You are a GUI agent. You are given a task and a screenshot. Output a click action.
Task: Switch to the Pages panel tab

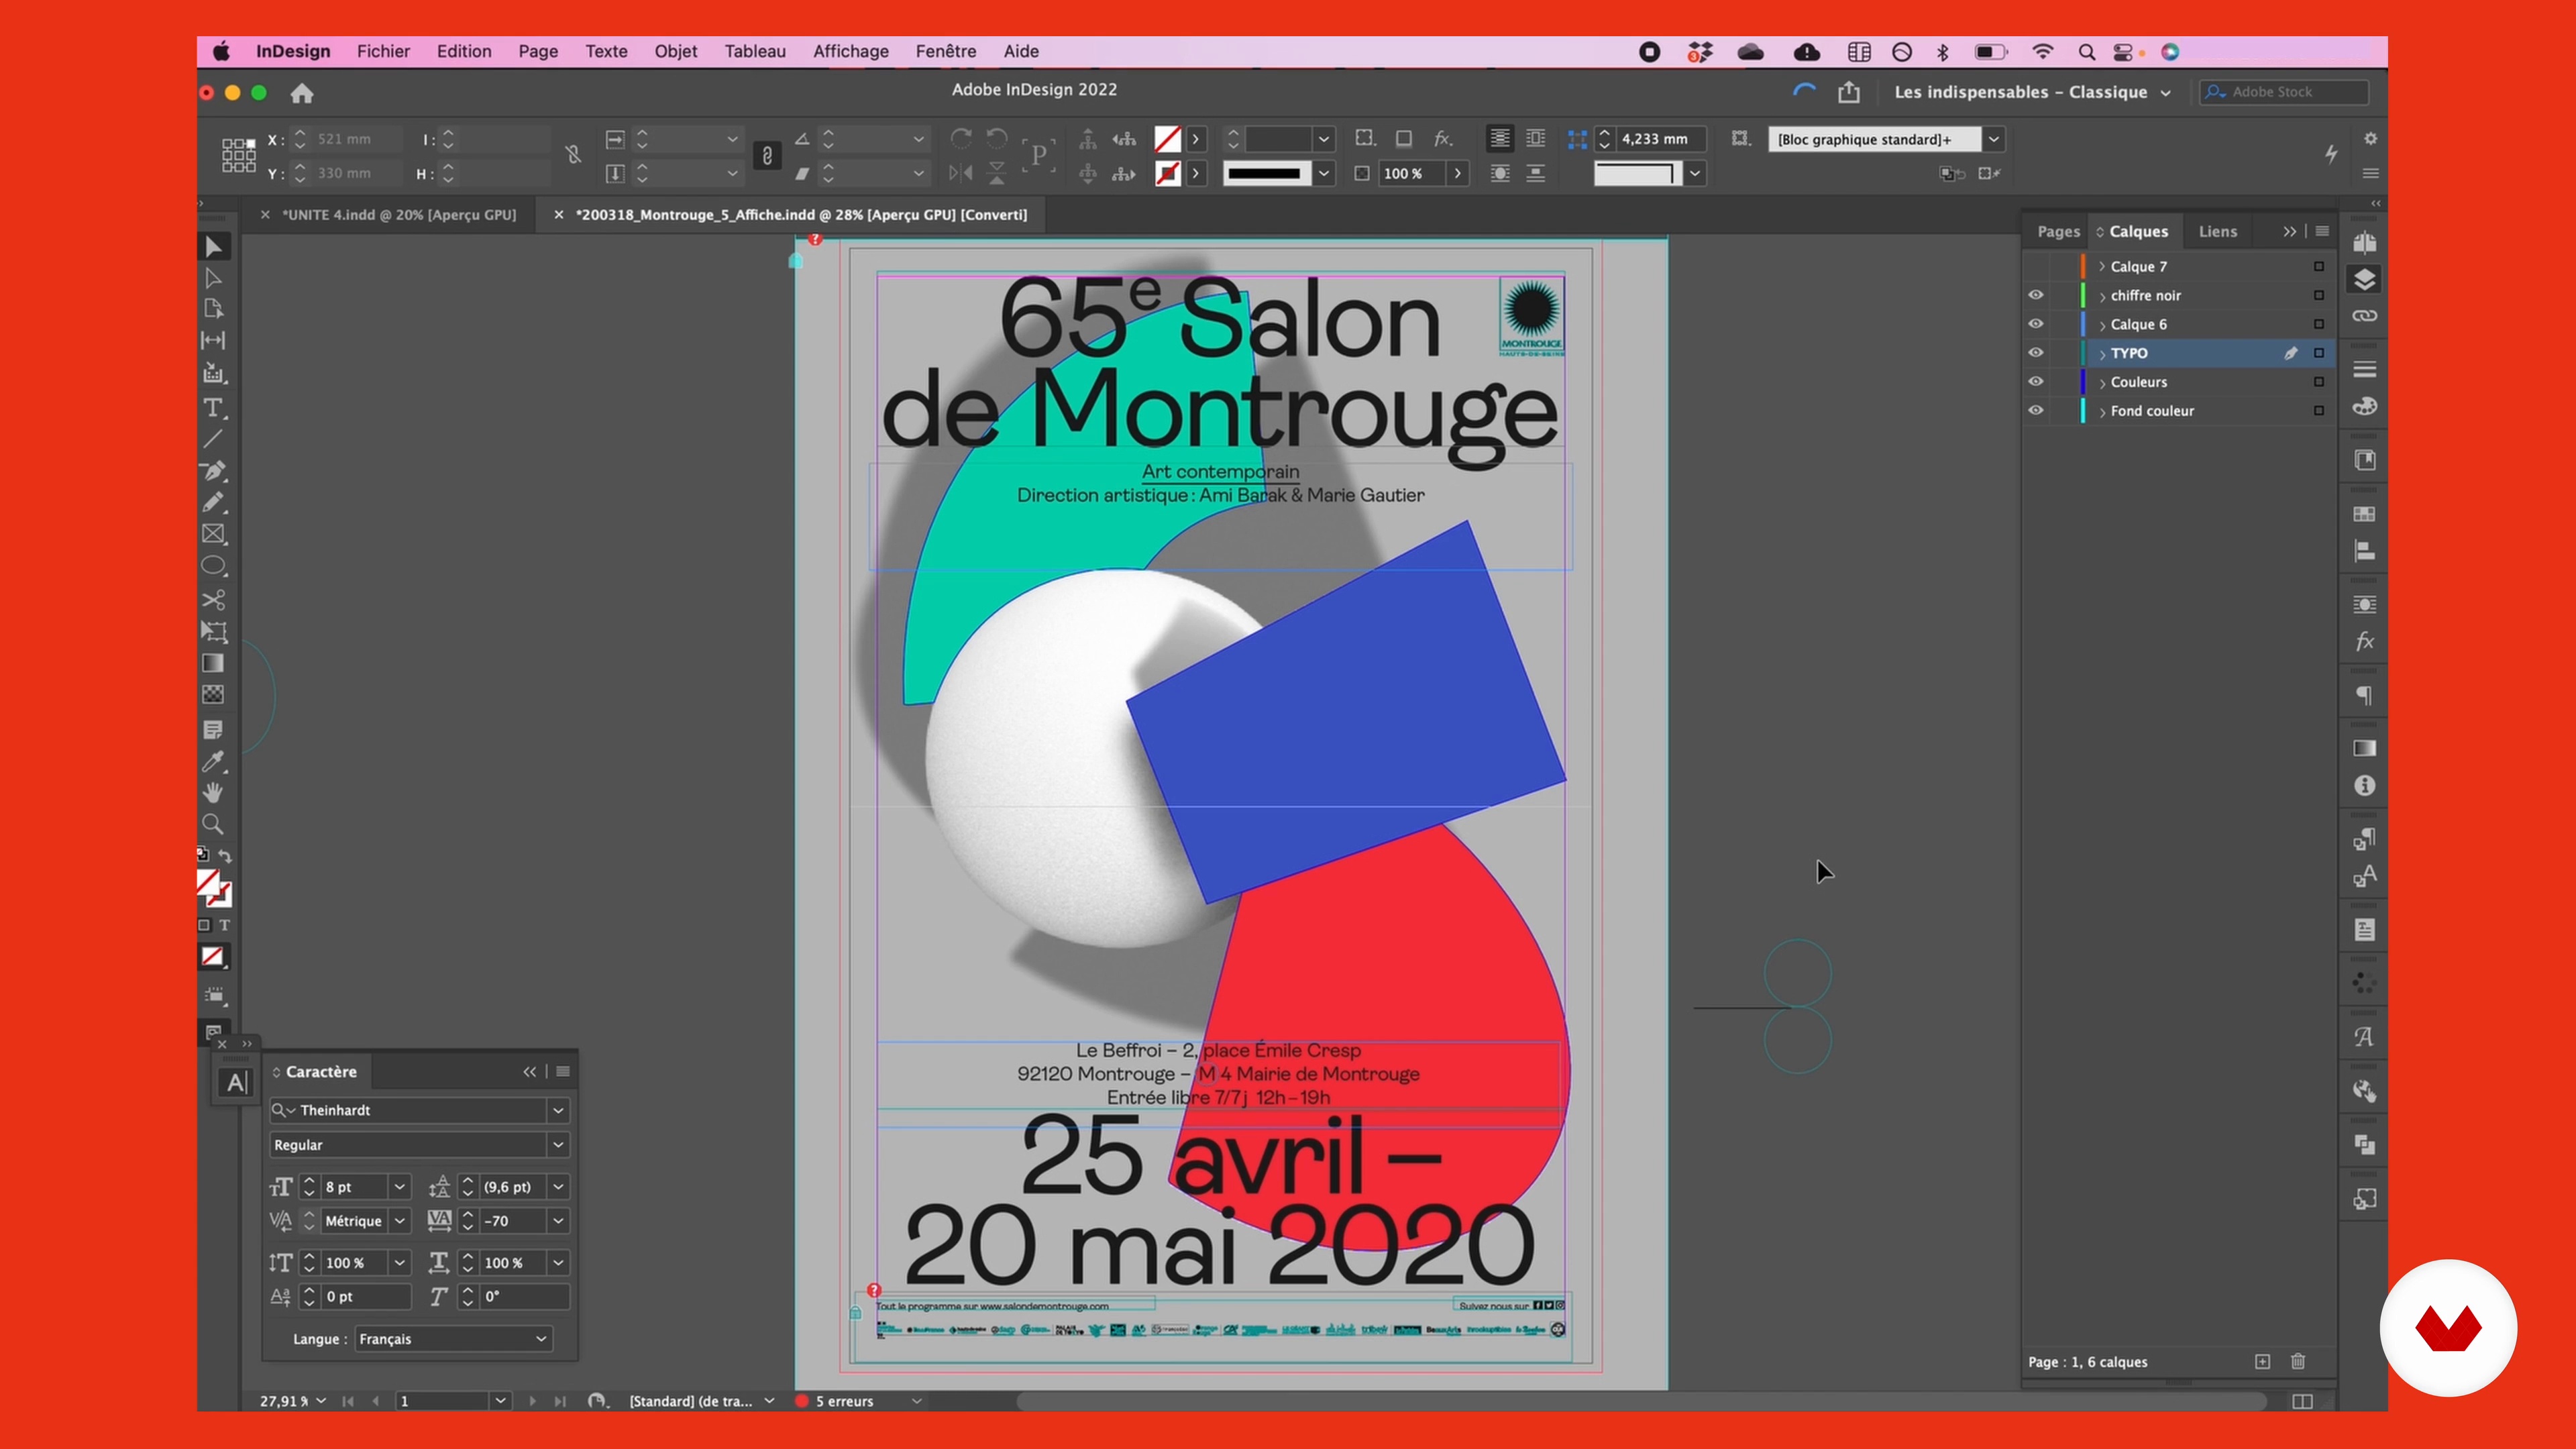tap(2058, 231)
